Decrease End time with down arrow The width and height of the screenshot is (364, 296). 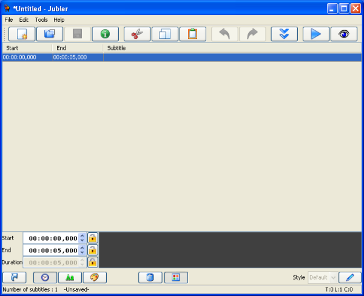coord(83,253)
